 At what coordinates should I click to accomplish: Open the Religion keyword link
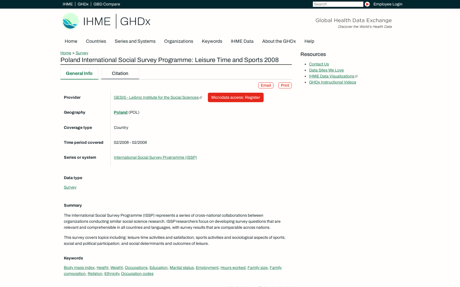[x=95, y=274]
